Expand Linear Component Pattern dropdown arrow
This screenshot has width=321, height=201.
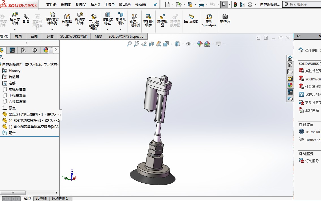tap(52, 30)
